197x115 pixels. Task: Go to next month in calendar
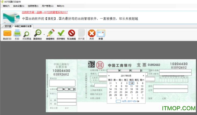point(143,76)
